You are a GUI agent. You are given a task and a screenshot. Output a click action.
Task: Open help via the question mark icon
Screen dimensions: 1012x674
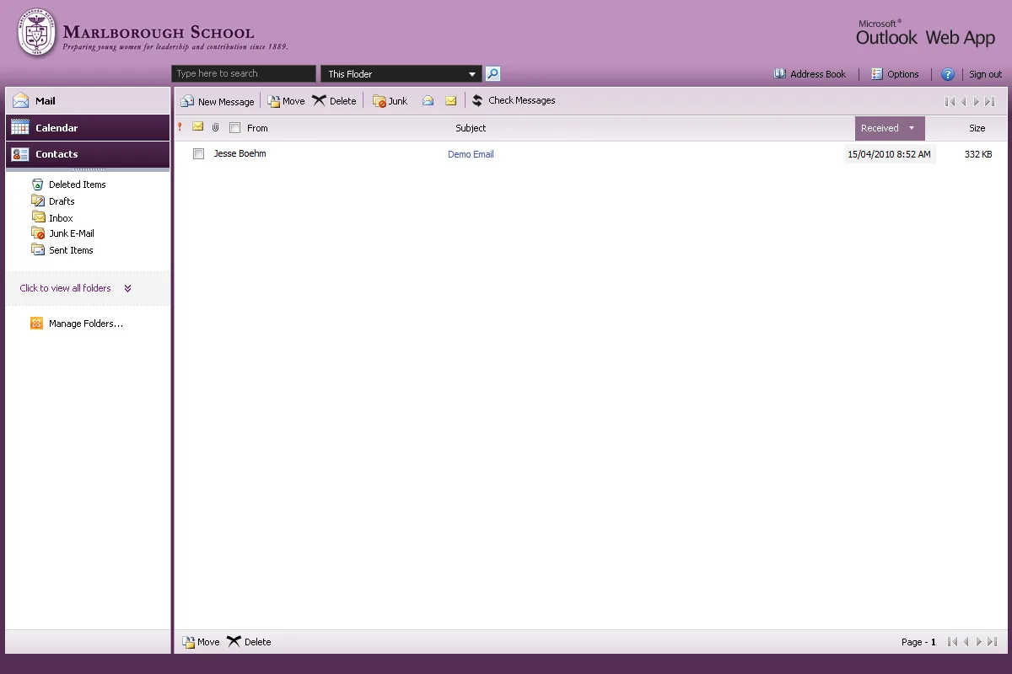point(948,74)
